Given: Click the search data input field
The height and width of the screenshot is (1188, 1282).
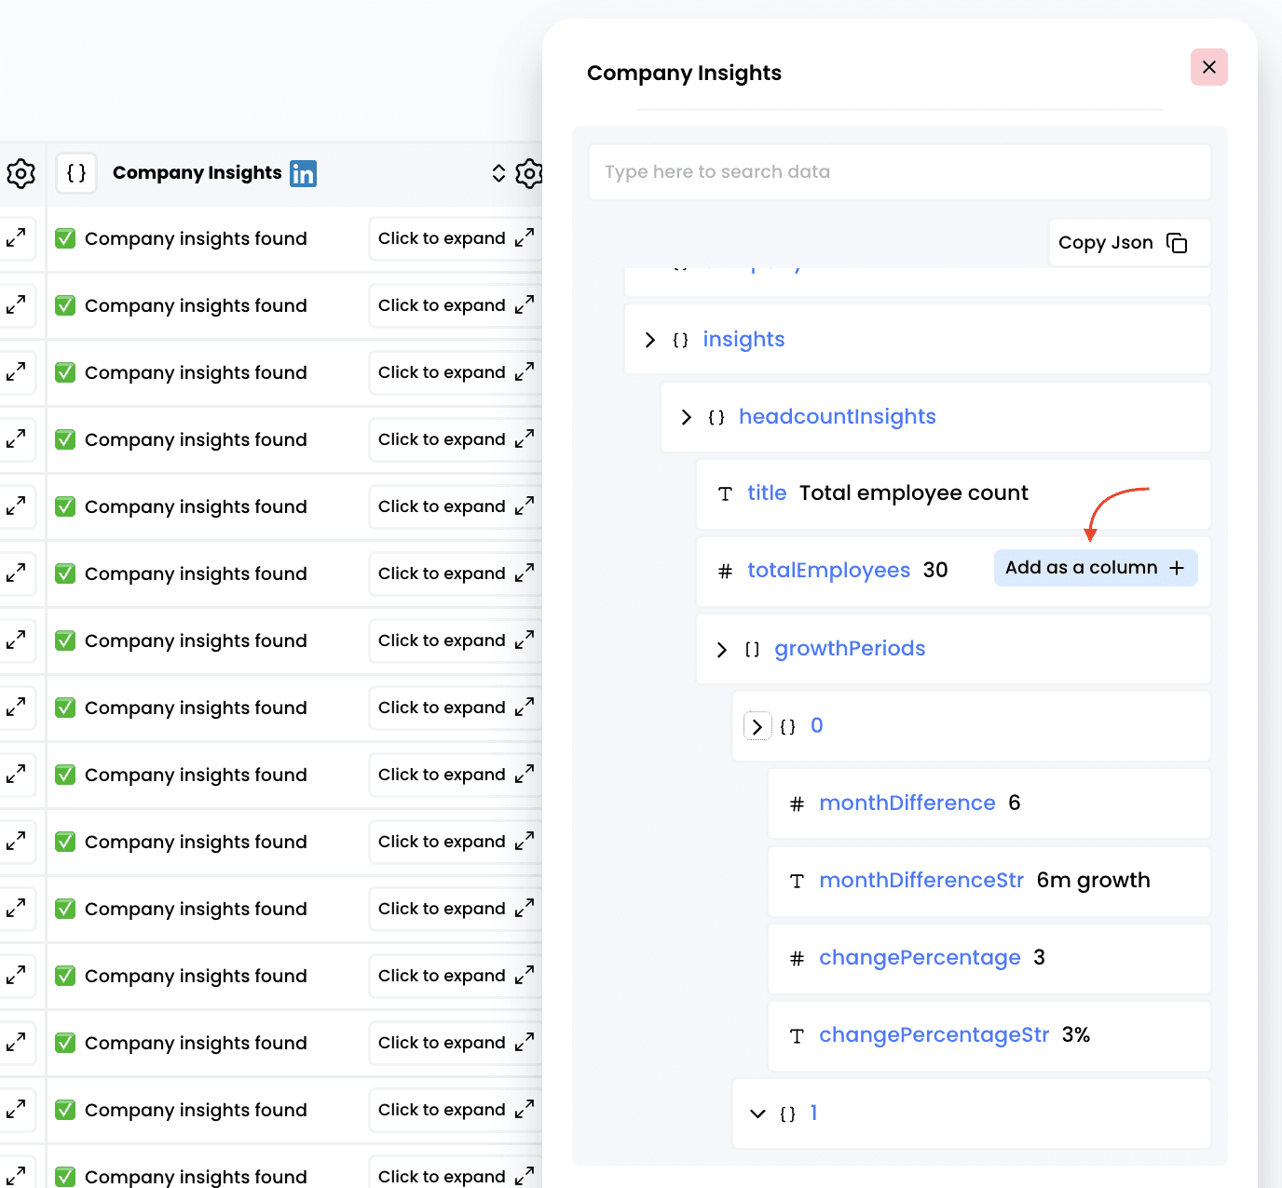Looking at the screenshot, I should click(899, 172).
